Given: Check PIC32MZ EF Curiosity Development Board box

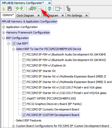Looking at the screenshot, I should [x=24, y=109].
